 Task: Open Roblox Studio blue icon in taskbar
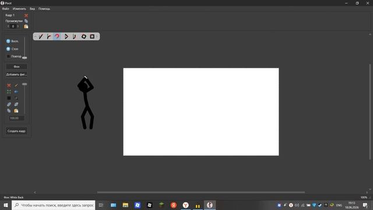coord(138,205)
